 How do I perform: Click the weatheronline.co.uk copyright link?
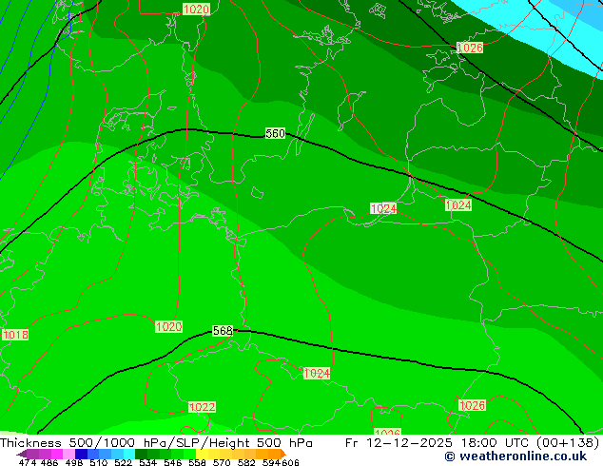coord(521,457)
